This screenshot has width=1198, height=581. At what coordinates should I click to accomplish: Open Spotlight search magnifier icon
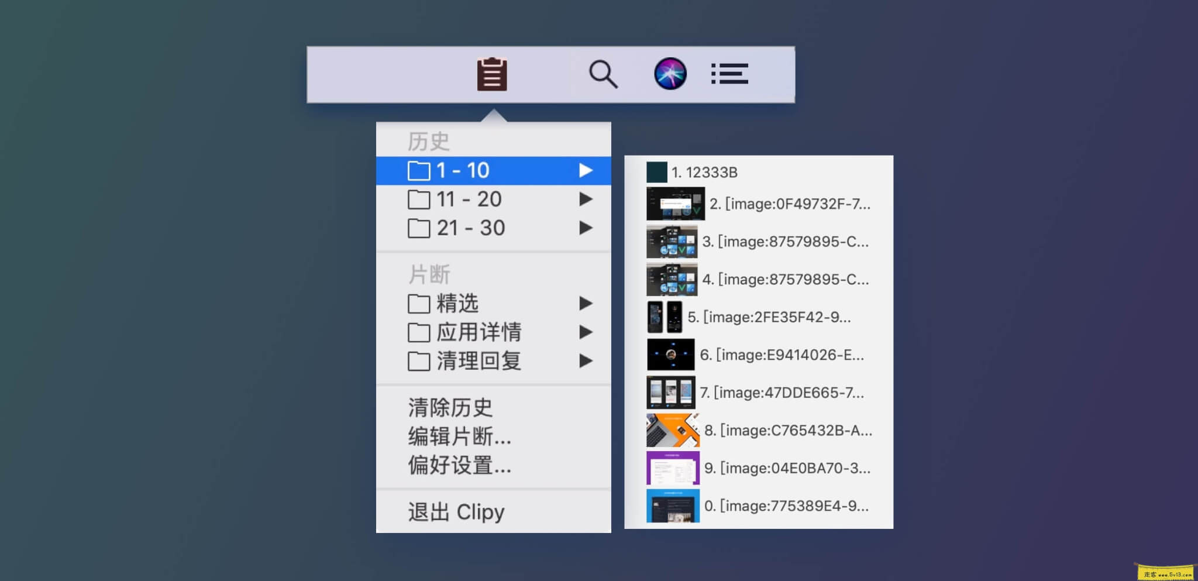coord(603,74)
